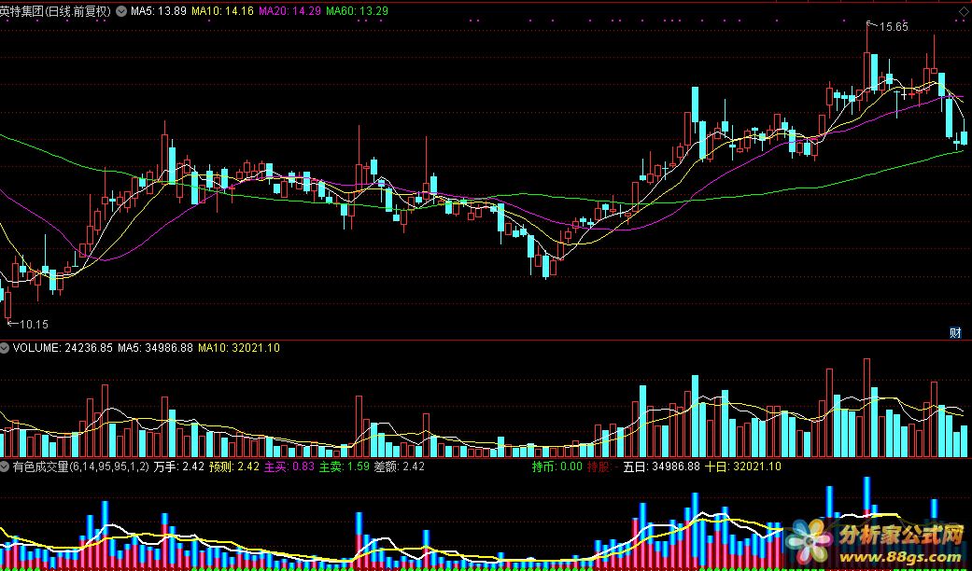Click the 预测: 2.42 value
This screenshot has height=571, width=972.
233,467
